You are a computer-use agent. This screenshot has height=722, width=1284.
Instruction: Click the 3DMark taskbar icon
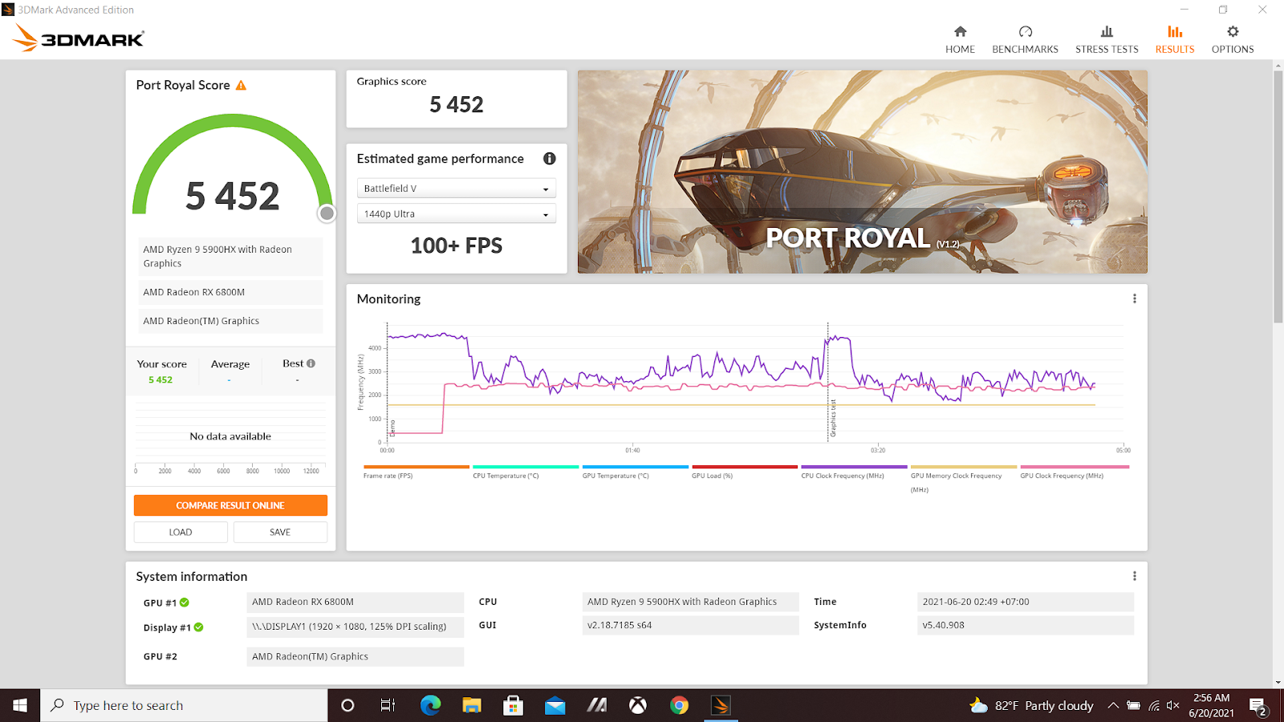pos(721,705)
